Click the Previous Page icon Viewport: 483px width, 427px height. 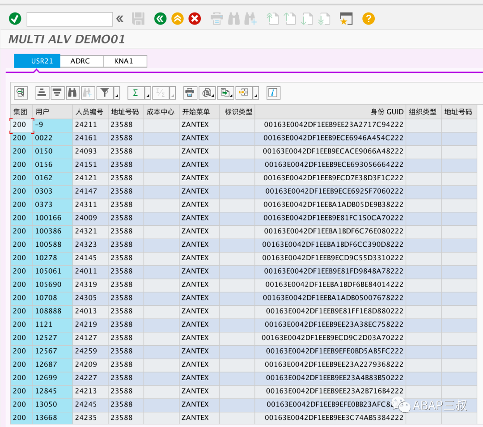click(290, 19)
